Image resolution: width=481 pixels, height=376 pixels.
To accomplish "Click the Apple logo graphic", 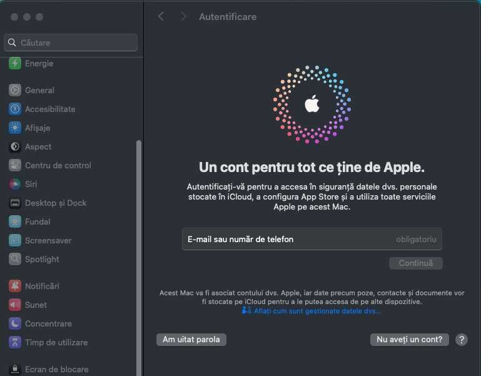I will pyautogui.click(x=312, y=104).
